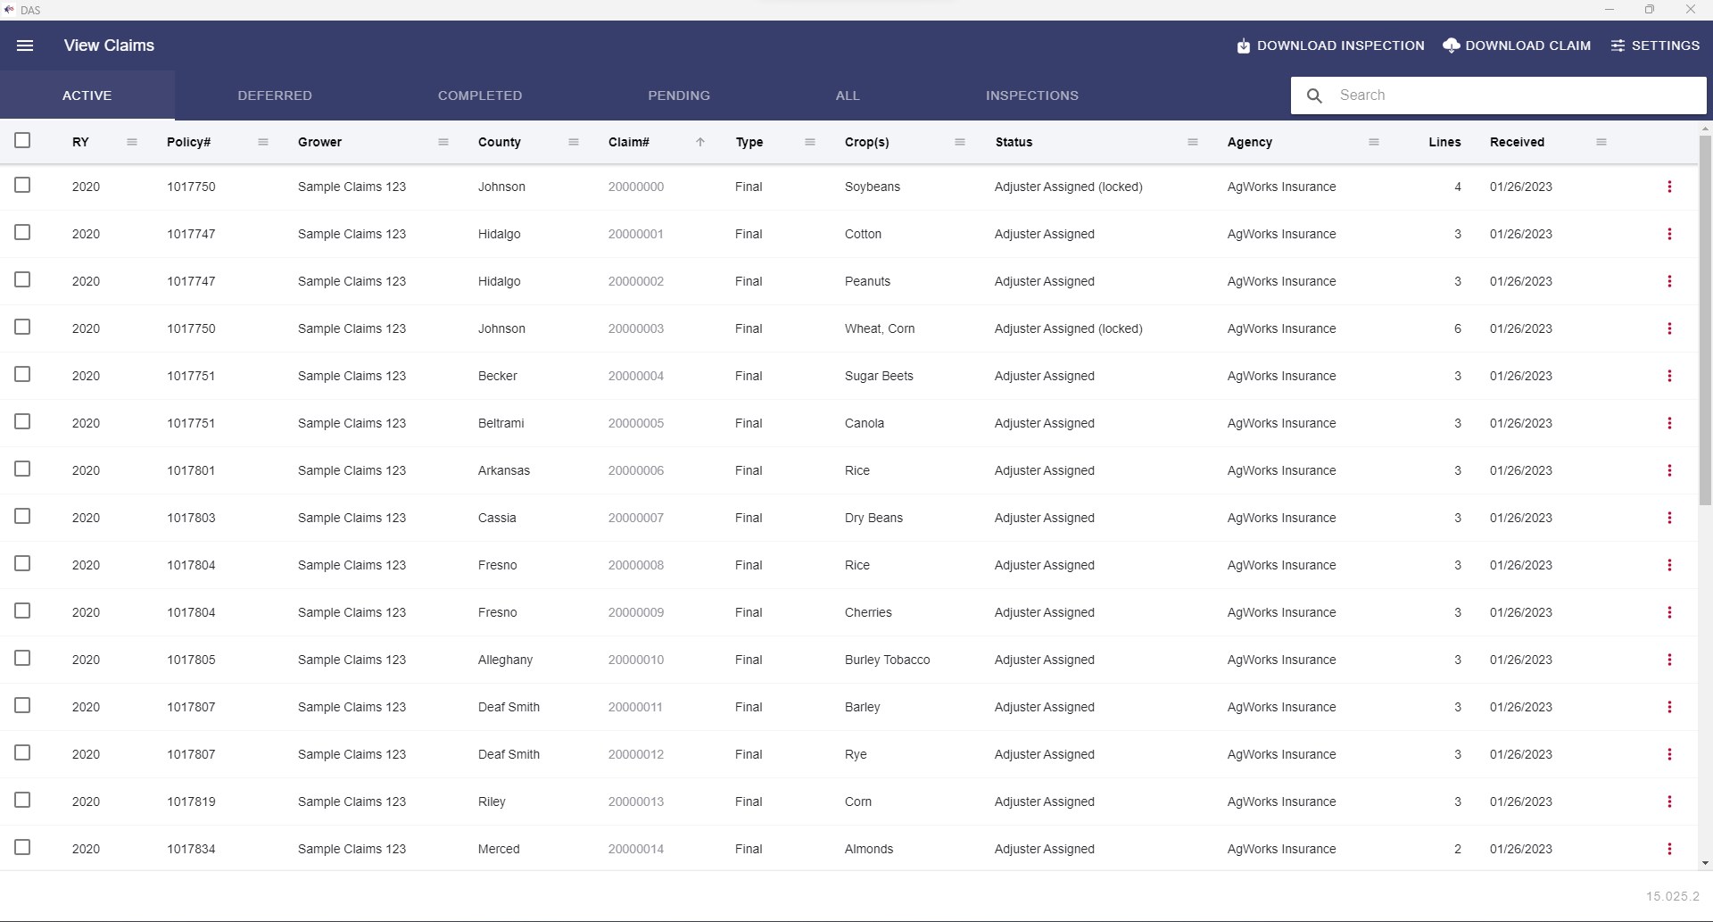Check the select-all header checkbox
The height and width of the screenshot is (922, 1713).
22,140
